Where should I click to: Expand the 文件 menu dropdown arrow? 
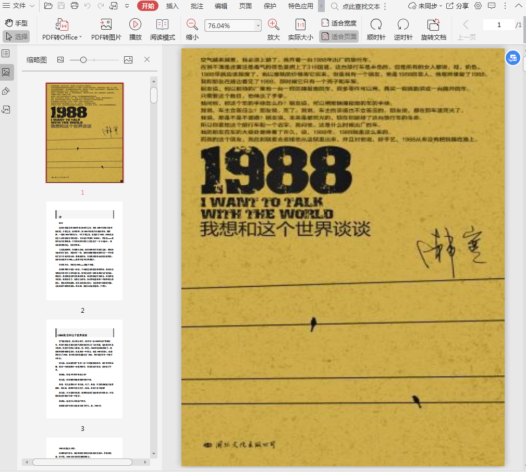tap(32, 6)
